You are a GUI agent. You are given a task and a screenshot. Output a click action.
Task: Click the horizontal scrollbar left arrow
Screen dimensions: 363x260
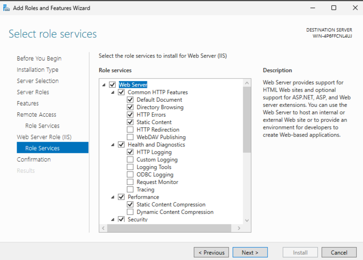click(x=104, y=228)
